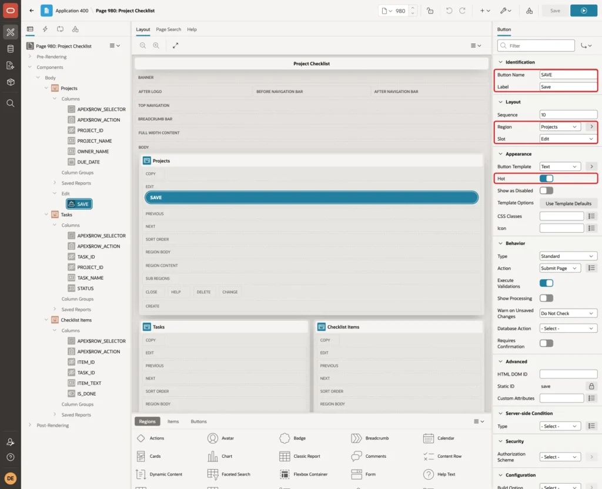
Task: Open the Page Search tab
Action: (168, 29)
